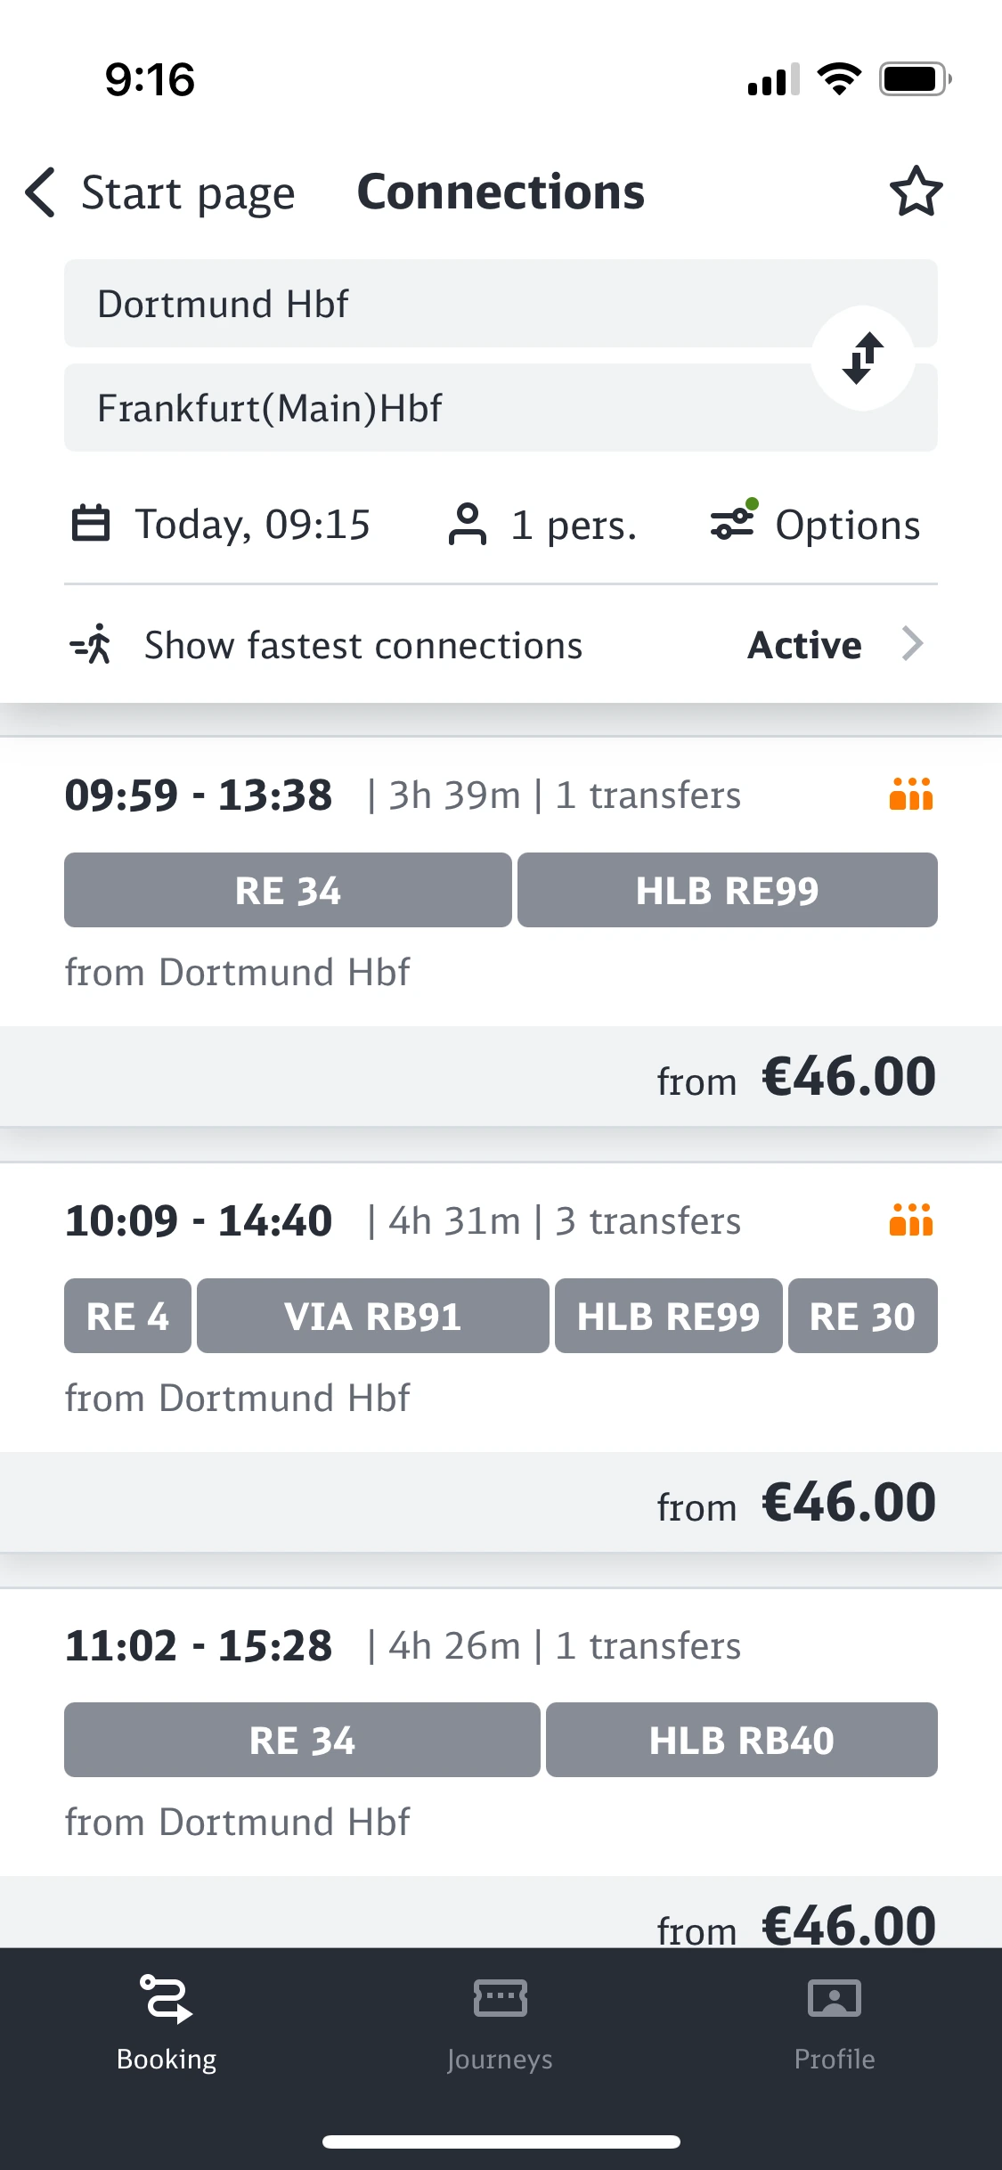This screenshot has height=2170, width=1002.
Task: Select the Booking tab
Action: 167,2022
